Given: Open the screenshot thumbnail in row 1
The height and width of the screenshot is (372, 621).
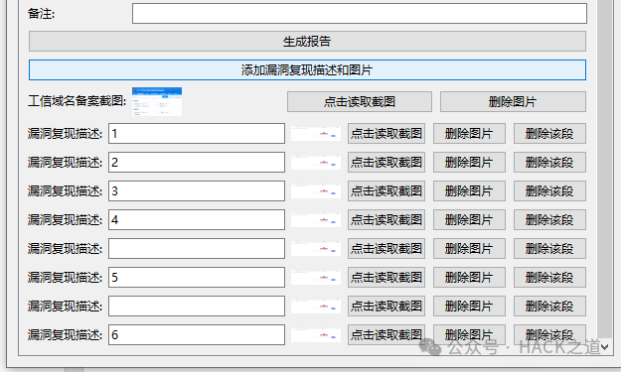Looking at the screenshot, I should click(316, 134).
